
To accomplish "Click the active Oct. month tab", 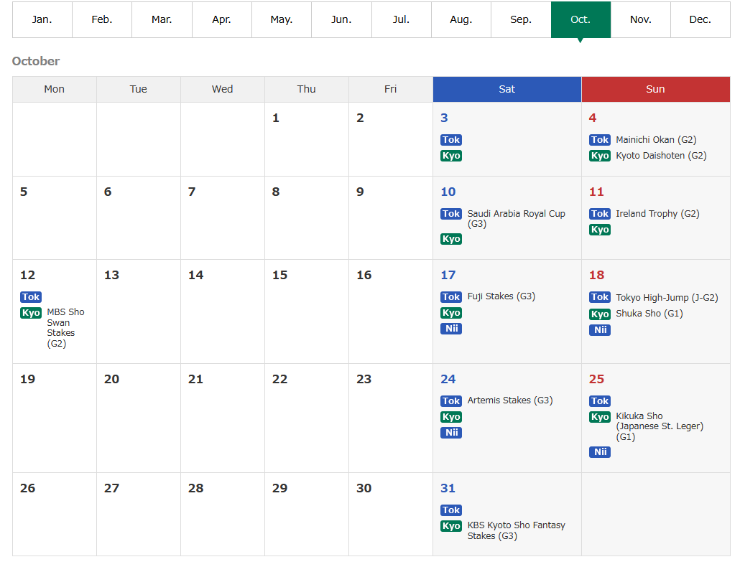I will coord(581,19).
